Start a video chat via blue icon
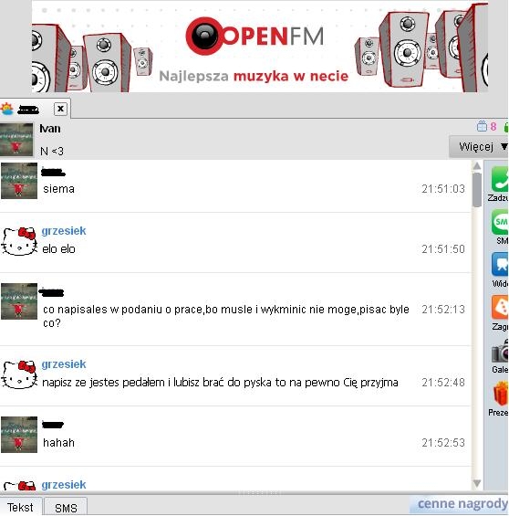The width and height of the screenshot is (509, 516). 500,264
